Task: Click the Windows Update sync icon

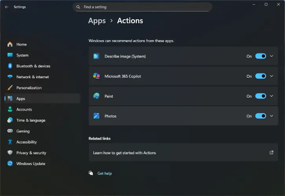Action: [10, 163]
